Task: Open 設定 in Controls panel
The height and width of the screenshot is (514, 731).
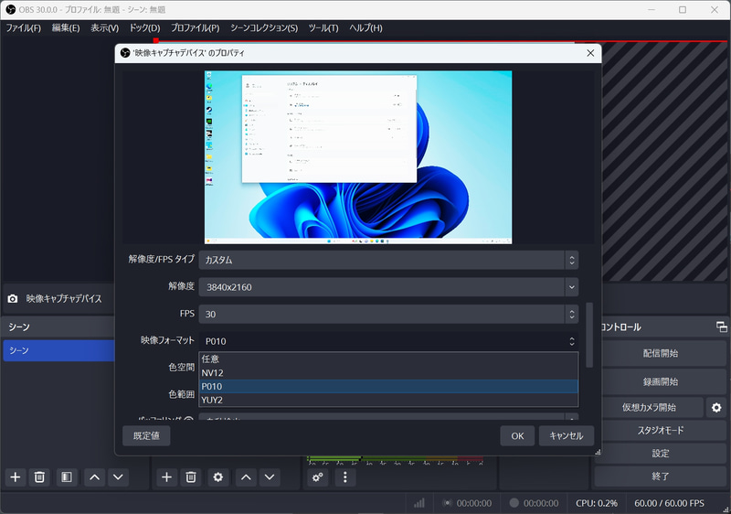Action: [x=660, y=454]
